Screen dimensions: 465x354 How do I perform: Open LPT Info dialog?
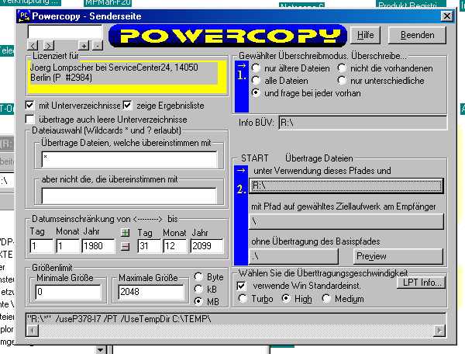pyautogui.click(x=420, y=283)
